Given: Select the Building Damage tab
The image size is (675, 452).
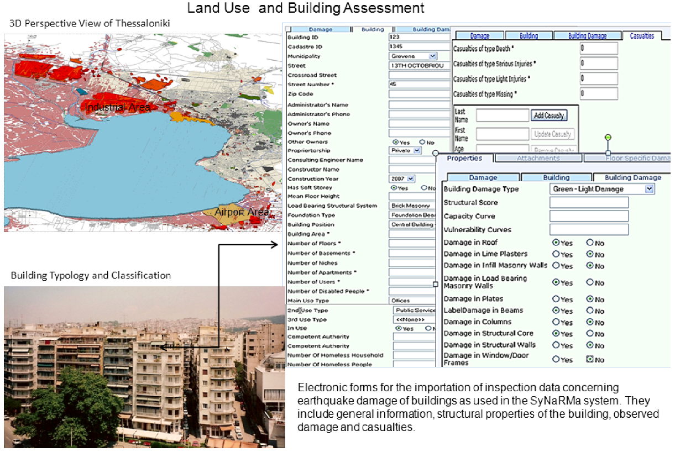Looking at the screenshot, I should (632, 177).
